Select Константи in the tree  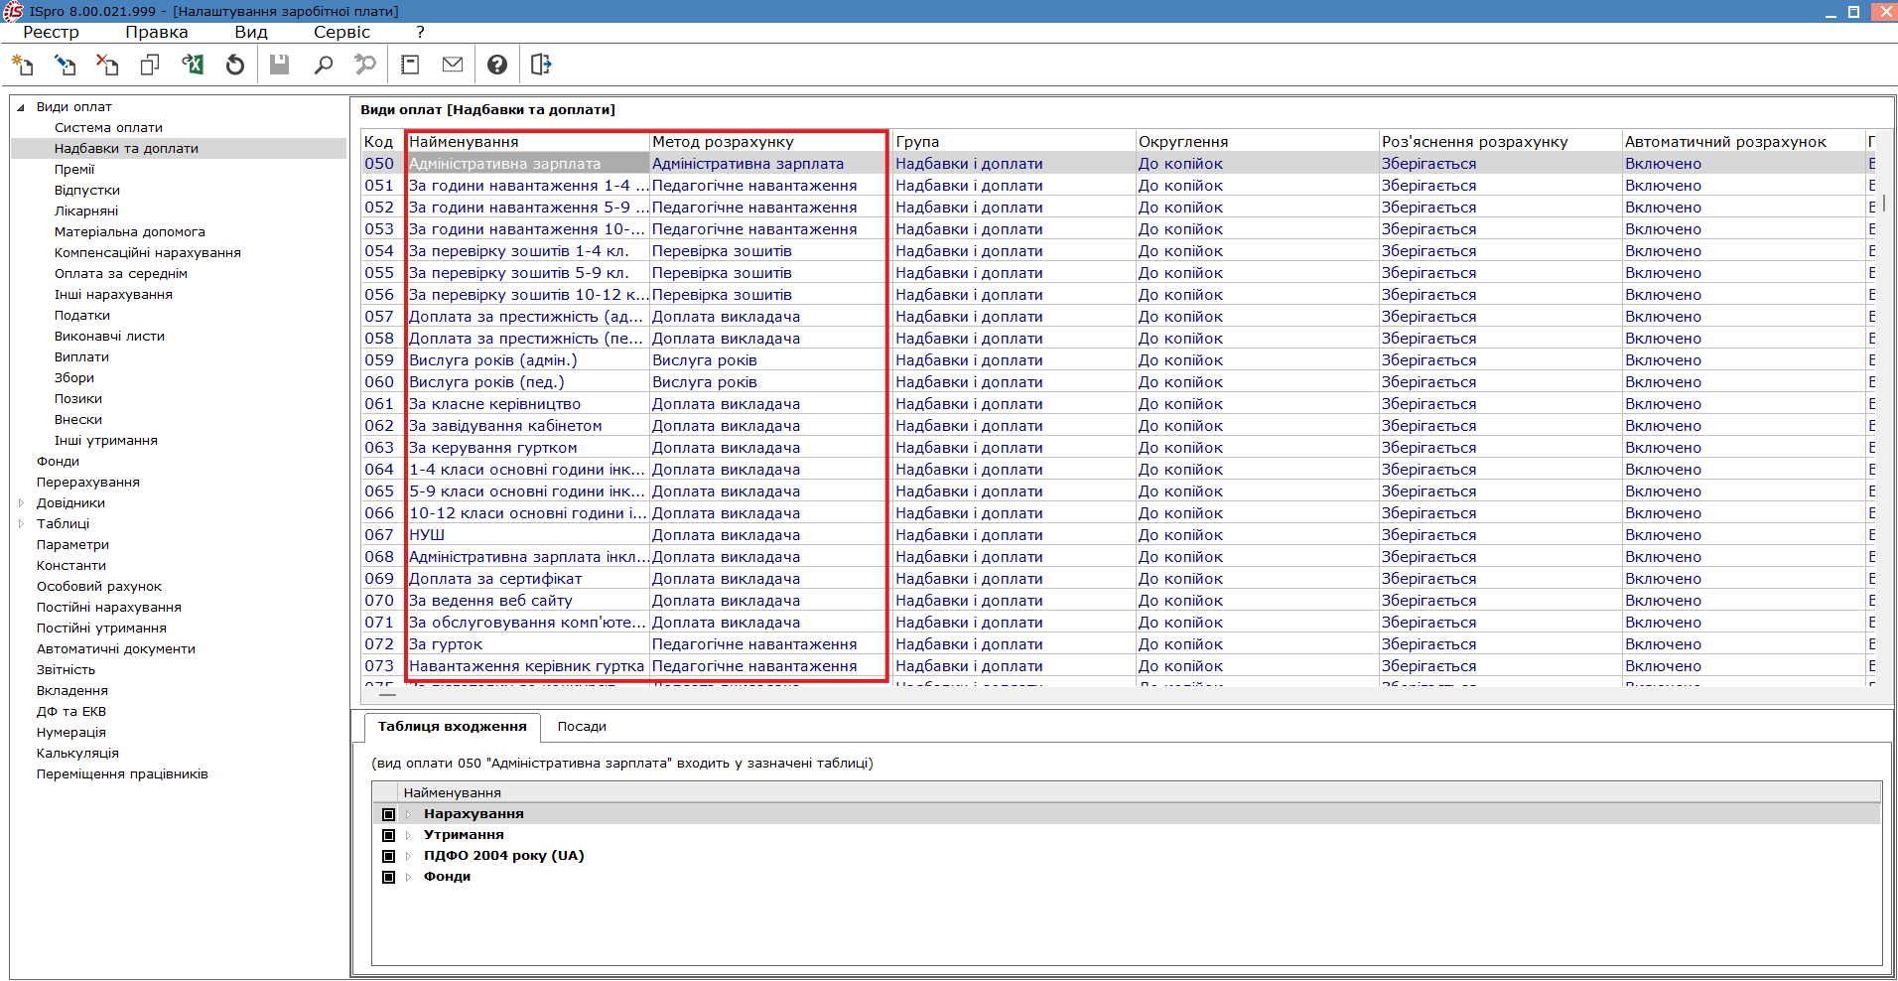71,566
